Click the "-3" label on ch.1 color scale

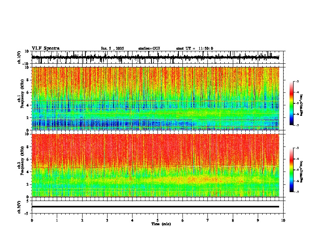click(297, 81)
